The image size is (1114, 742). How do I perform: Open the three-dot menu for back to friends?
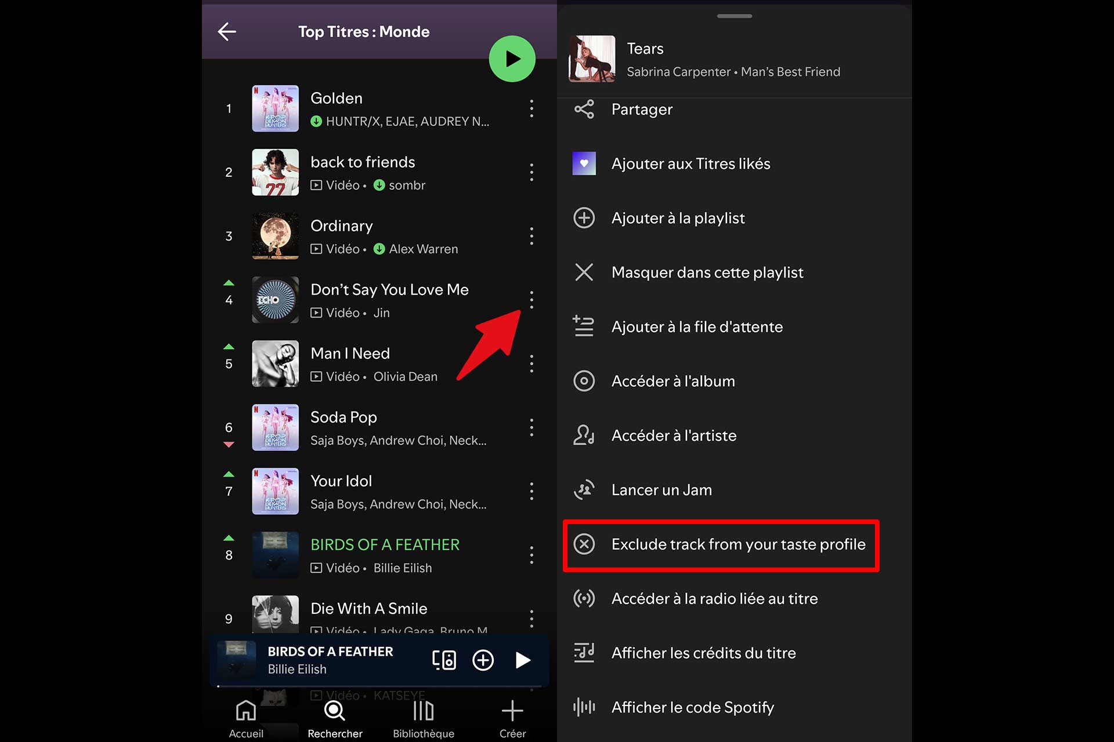point(531,172)
